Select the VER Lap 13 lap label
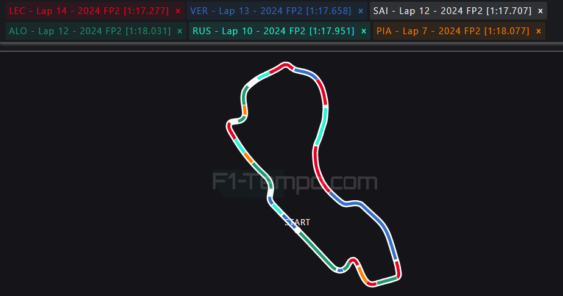563x296 pixels. click(x=271, y=11)
